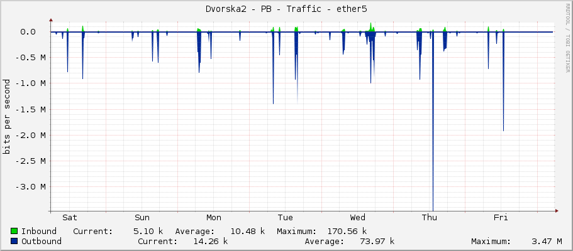
Task: Click the Tuesday outbound spike reaching -1.4 M
Action: (273, 68)
